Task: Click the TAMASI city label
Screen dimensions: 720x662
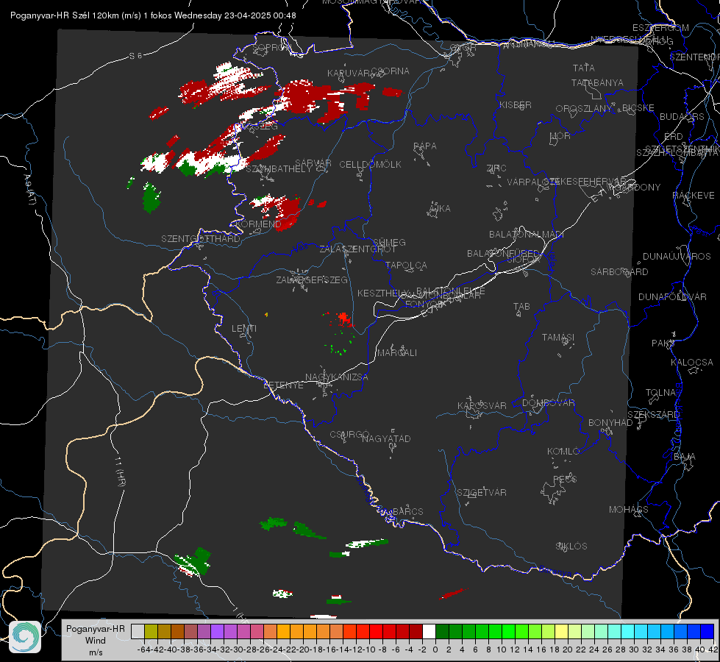Action: 558,338
